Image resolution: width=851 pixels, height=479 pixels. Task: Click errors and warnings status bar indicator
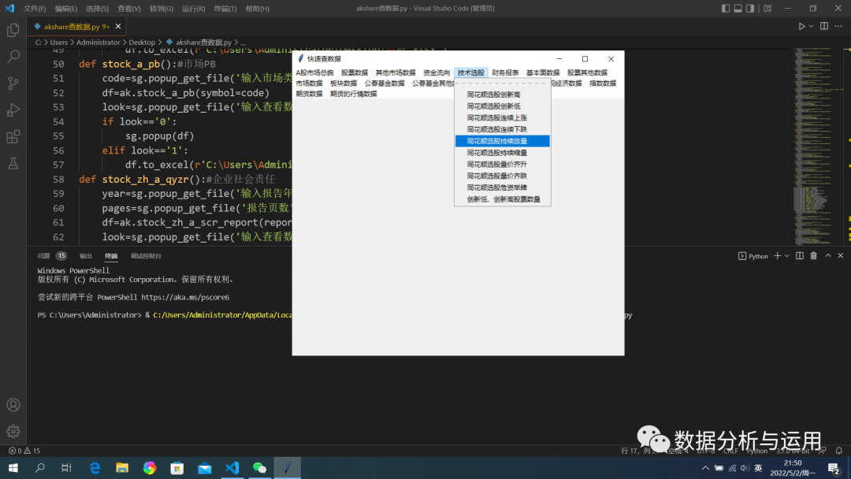click(24, 451)
